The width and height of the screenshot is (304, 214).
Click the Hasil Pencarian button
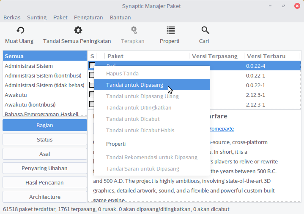(x=45, y=182)
